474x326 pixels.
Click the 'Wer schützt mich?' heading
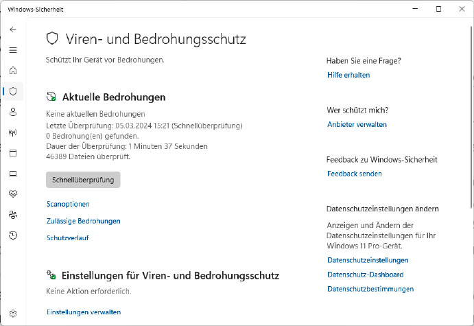point(357,110)
